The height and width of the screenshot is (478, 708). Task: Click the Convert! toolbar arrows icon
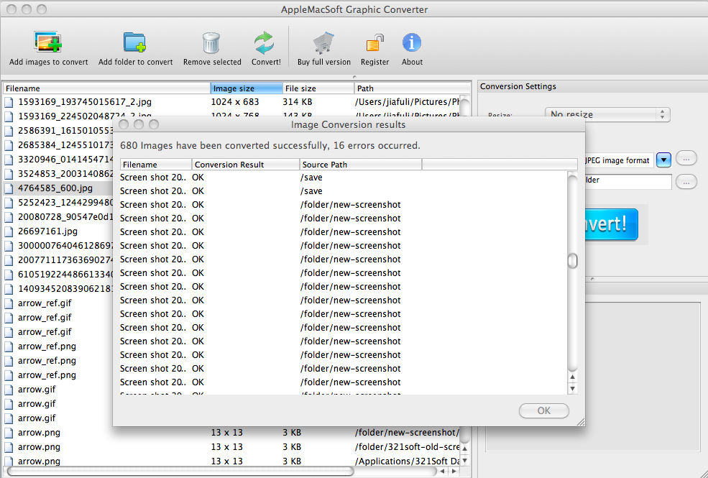[x=265, y=43]
